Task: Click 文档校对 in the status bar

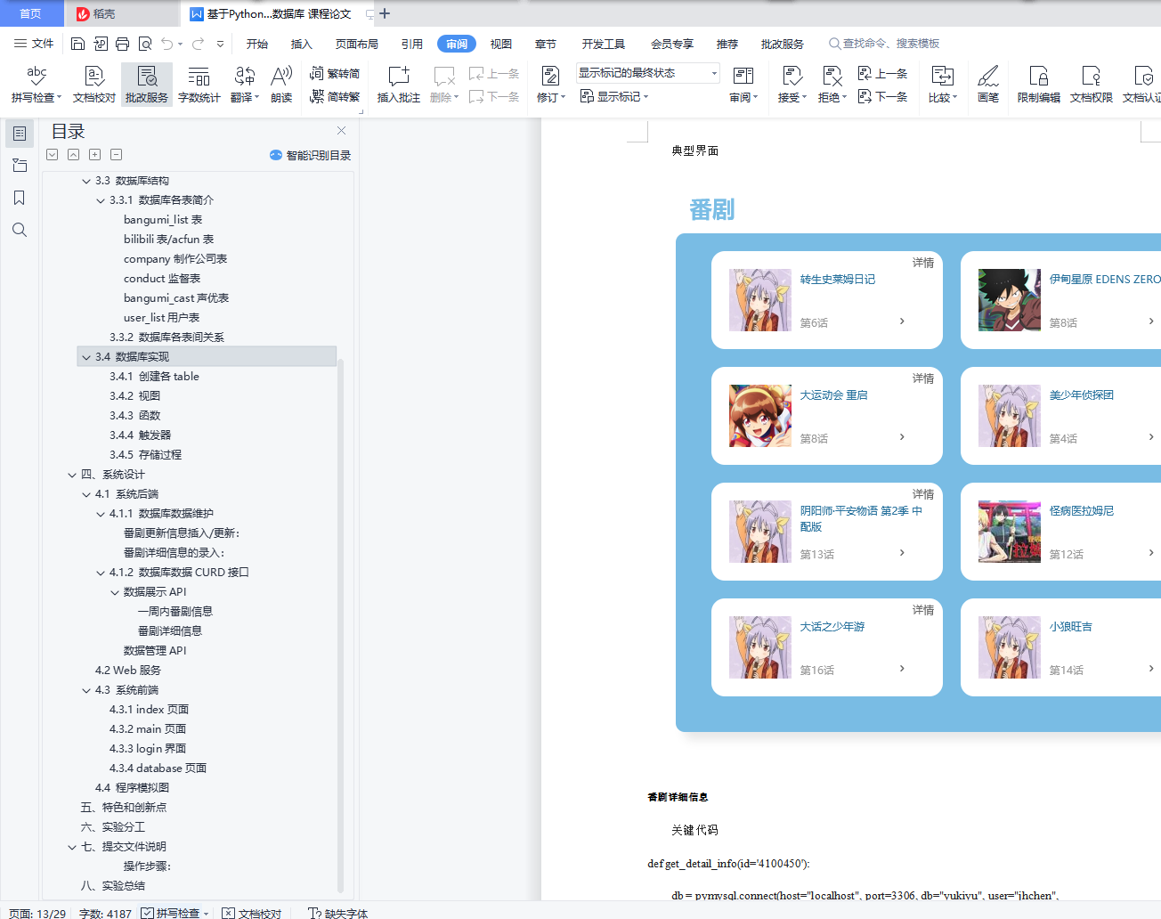Action: [252, 913]
